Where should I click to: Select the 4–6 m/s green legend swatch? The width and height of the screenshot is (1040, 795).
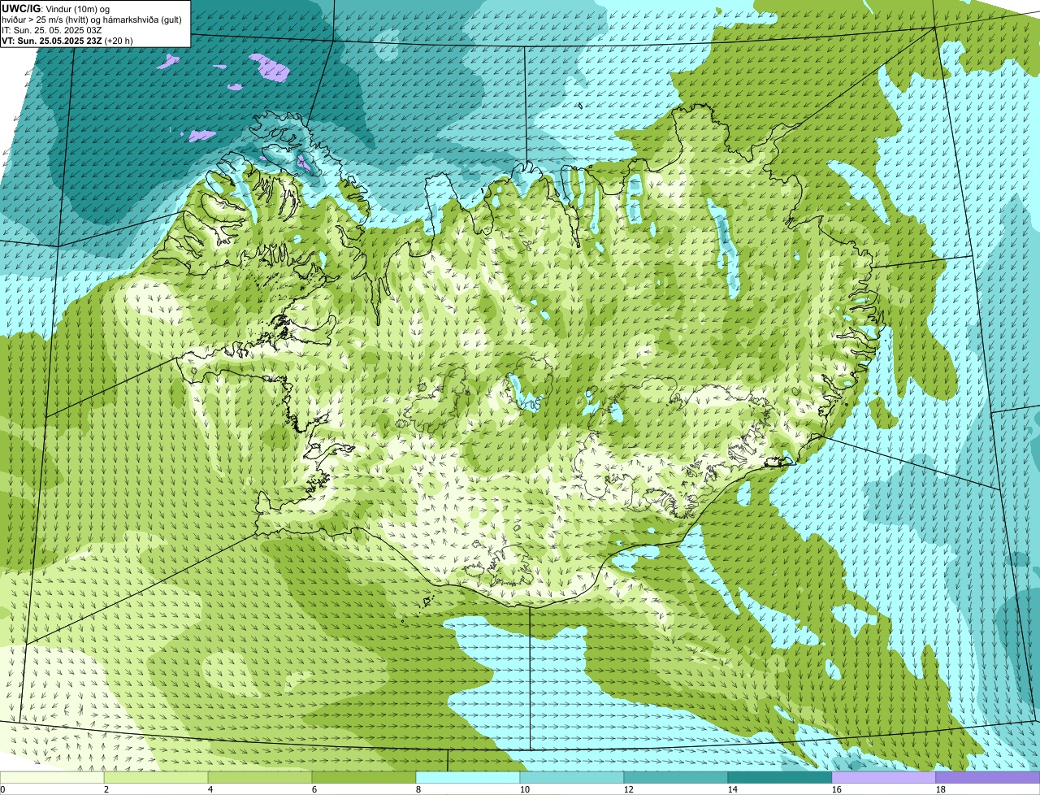260,777
